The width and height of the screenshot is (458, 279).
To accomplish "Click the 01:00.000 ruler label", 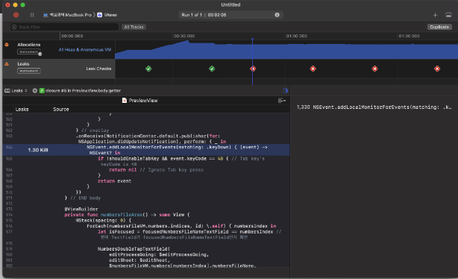I will (x=296, y=36).
